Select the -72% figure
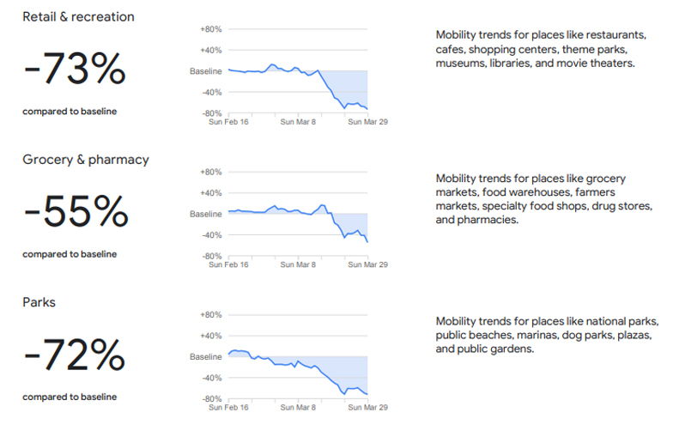Viewport: 673px width, 443px height. pyautogui.click(x=75, y=355)
